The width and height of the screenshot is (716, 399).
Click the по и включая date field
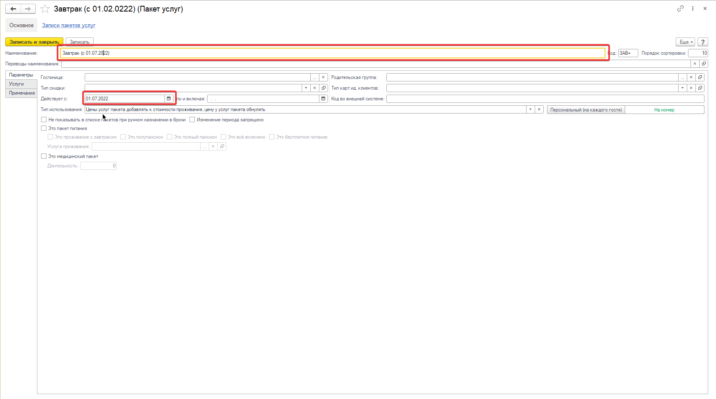[263, 99]
